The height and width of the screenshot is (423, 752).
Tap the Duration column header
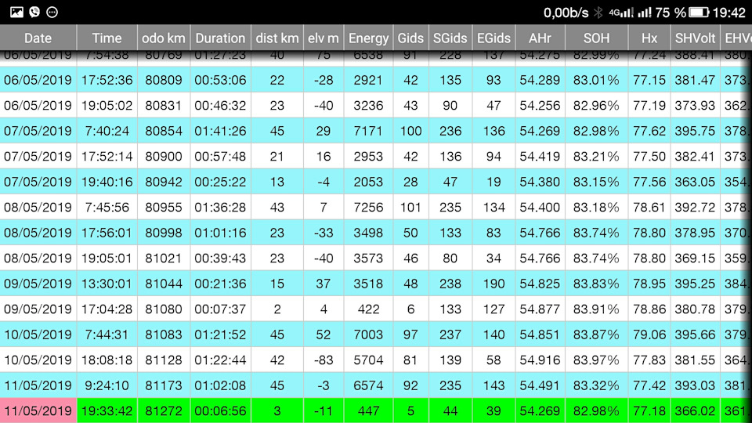pyautogui.click(x=221, y=38)
